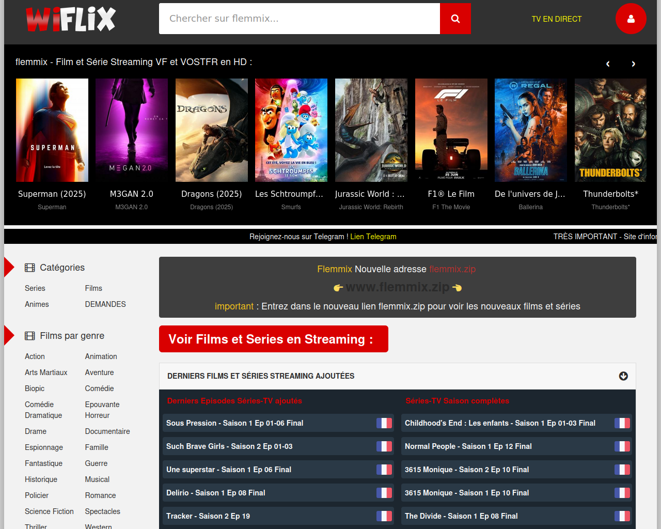661x529 pixels.
Task: Show previous carousel movies with the left arrow
Action: (x=608, y=64)
